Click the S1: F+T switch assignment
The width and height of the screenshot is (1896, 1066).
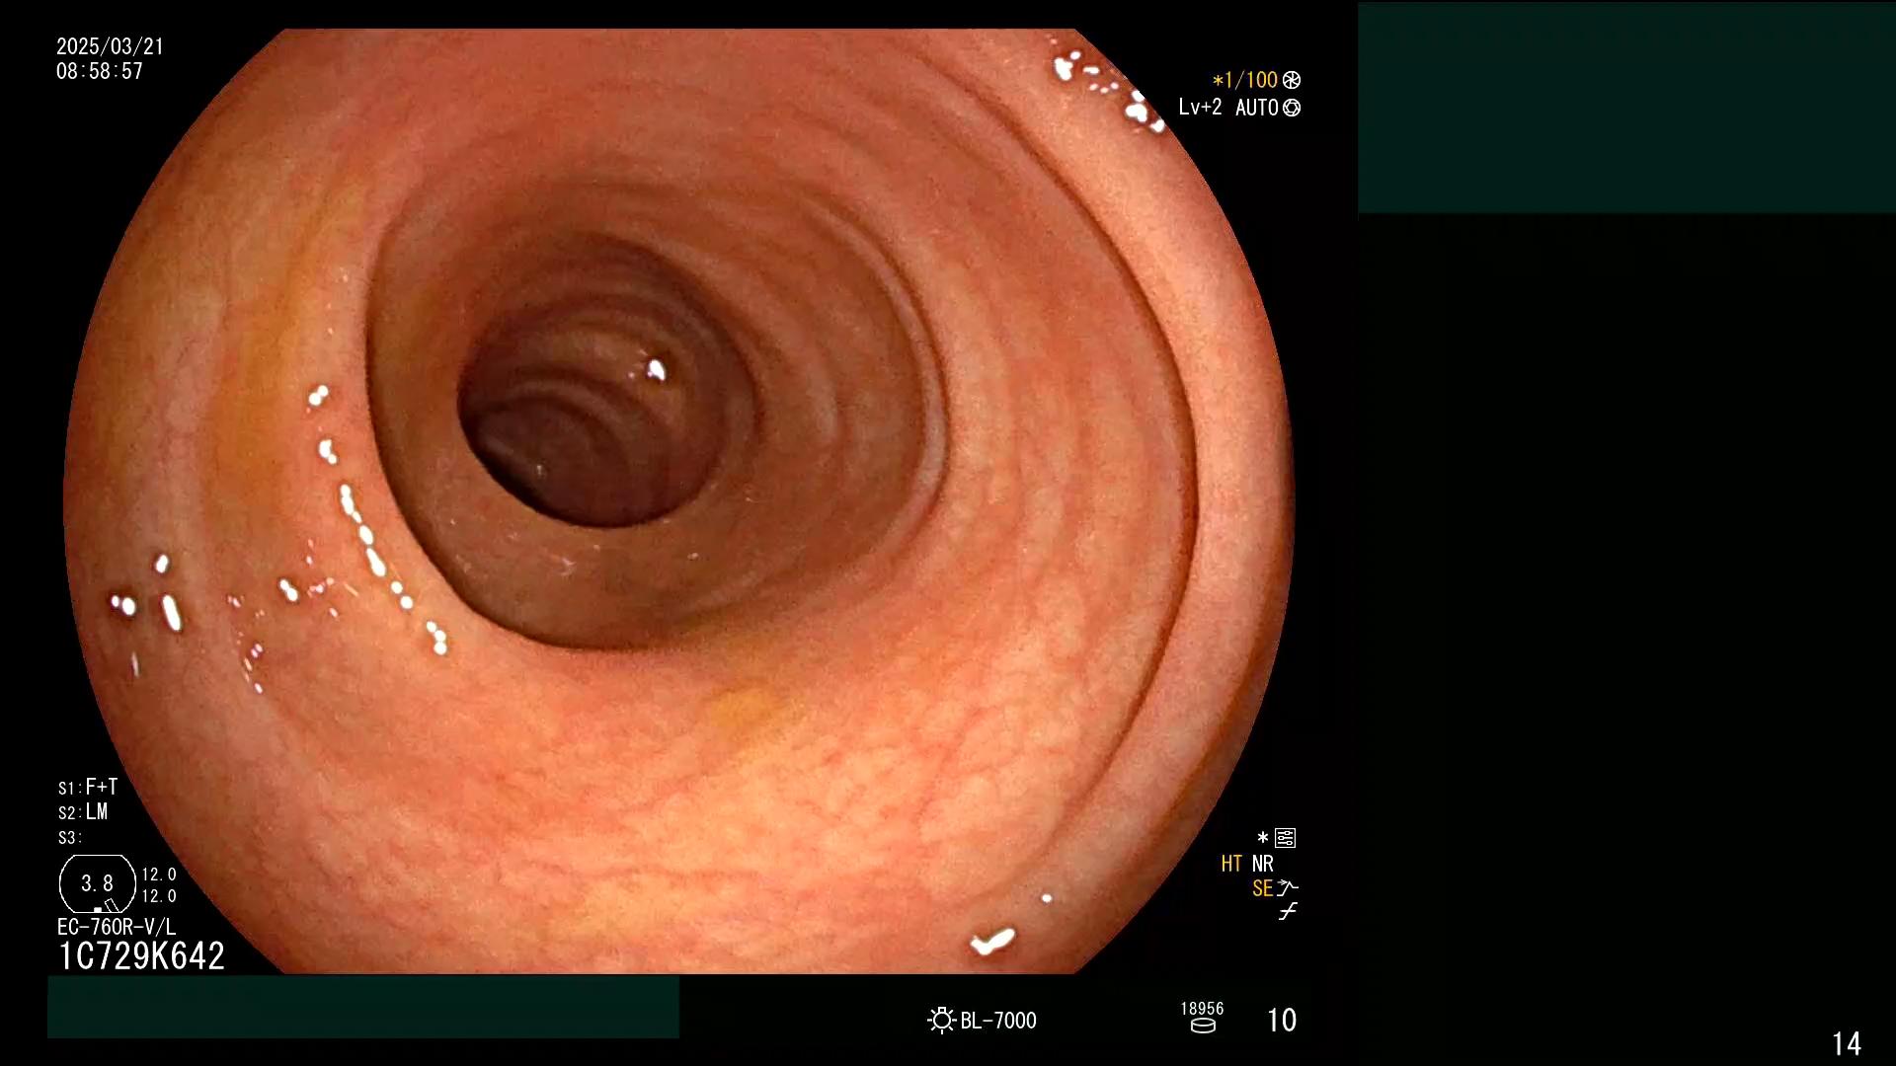[x=88, y=787]
